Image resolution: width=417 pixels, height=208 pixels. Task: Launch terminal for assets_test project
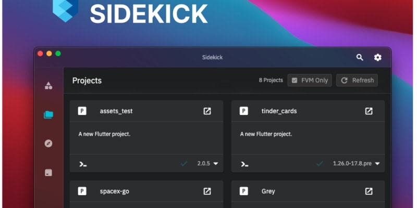click(x=82, y=164)
